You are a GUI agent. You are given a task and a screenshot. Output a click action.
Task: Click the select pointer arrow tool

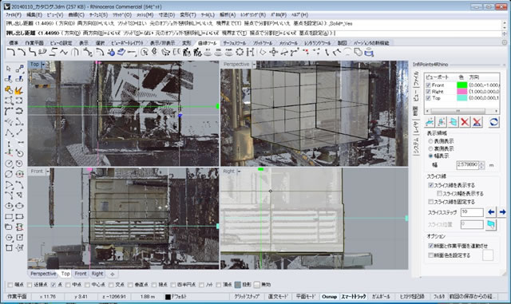(x=9, y=68)
